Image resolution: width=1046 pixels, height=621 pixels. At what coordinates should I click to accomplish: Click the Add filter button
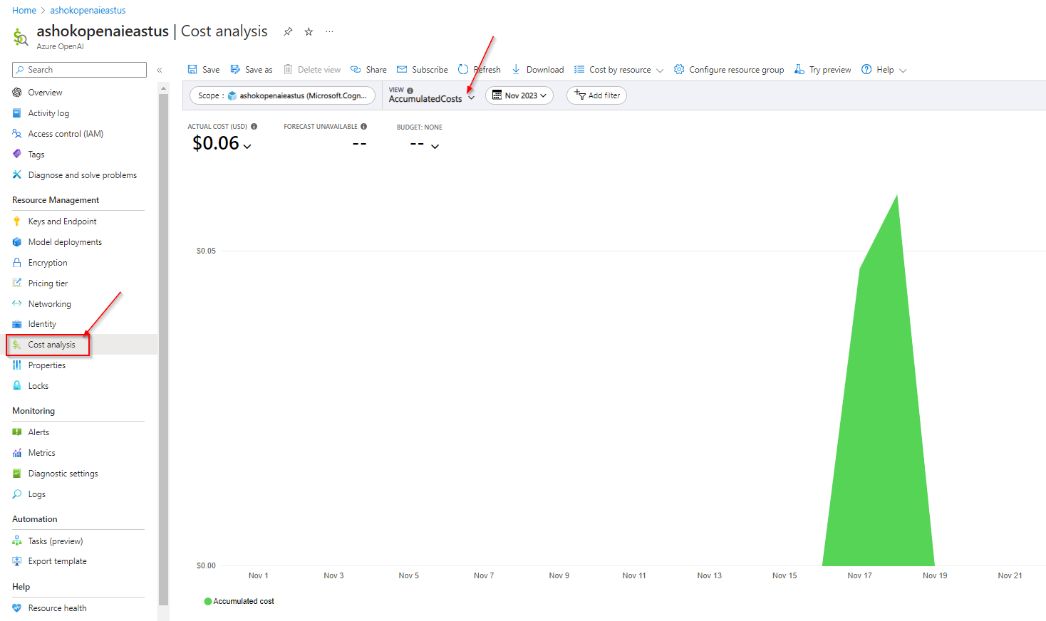tap(596, 95)
